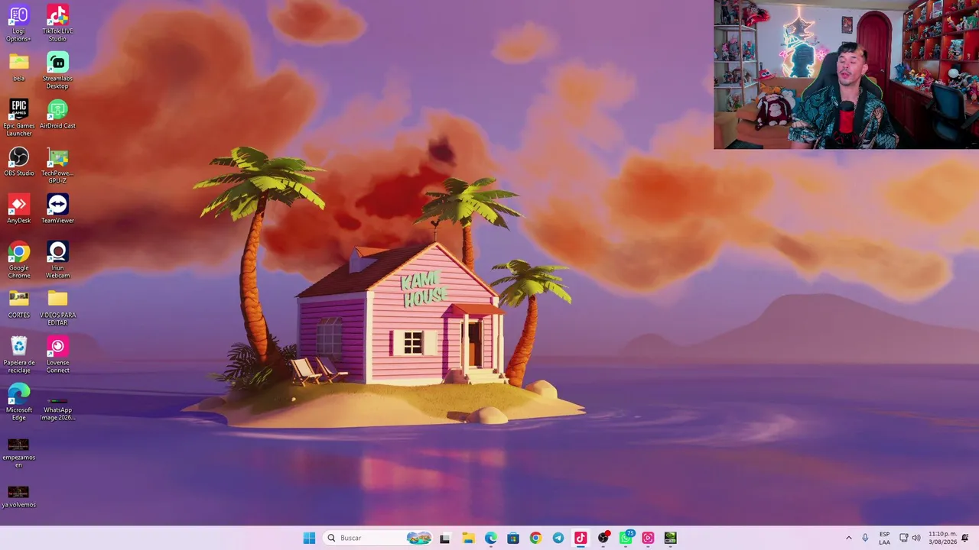
Task: Select the Streamlabs Desktop shortcut
Action: click(x=57, y=70)
